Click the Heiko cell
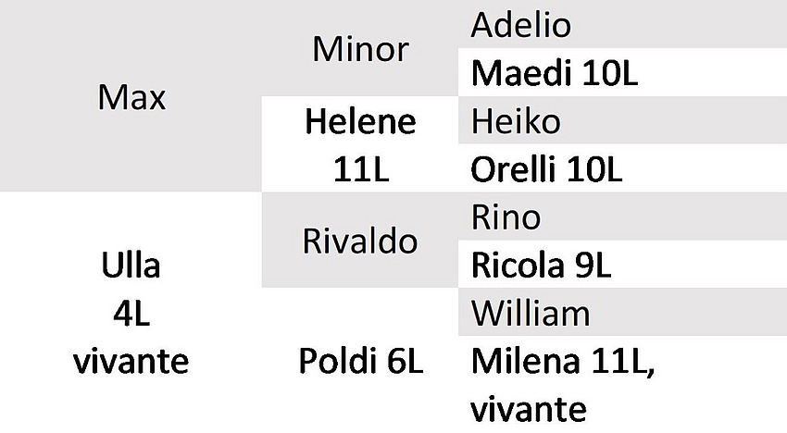 516,121
